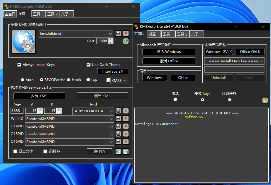The width and height of the screenshot is (271, 185).
Task: Click the 新 PID button
Action: [99, 152]
